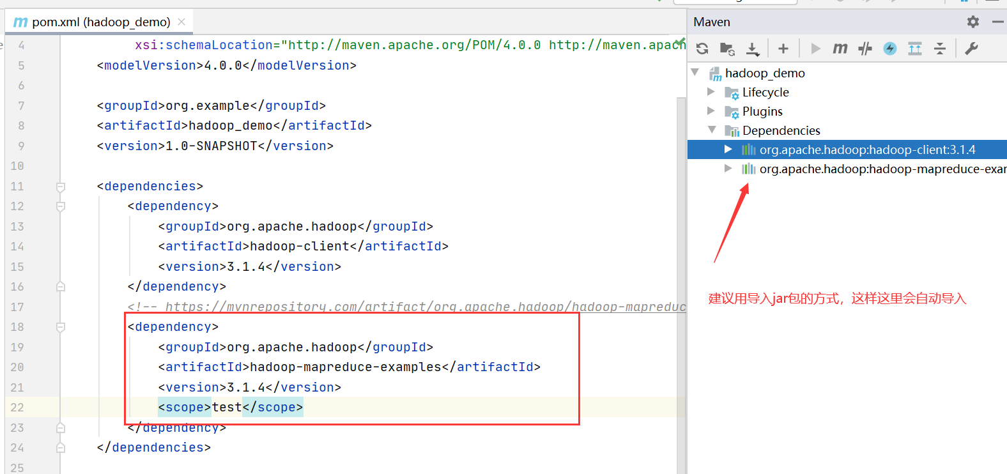The width and height of the screenshot is (1007, 474).
Task: Fold first dependency block at line 12
Action: tap(61, 206)
